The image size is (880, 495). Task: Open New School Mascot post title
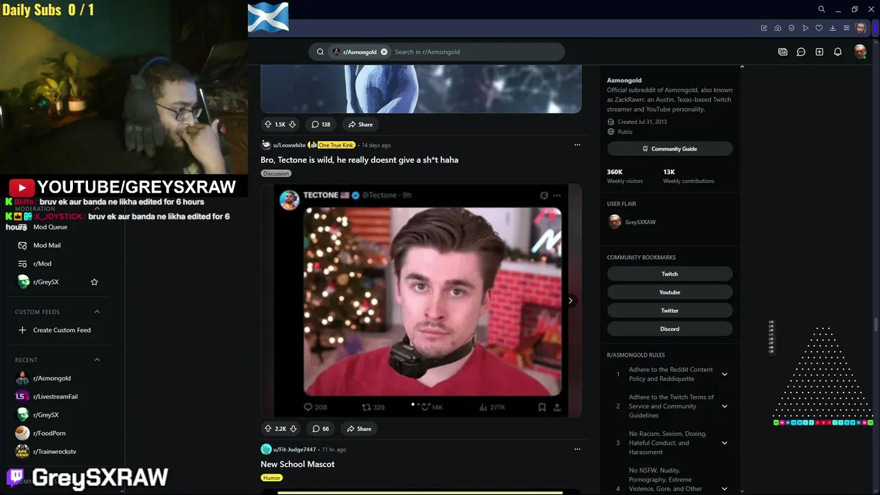click(298, 464)
